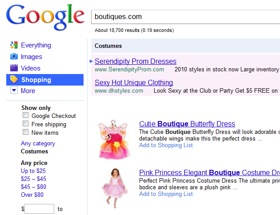
Task: Click the Google logo
Action: tap(45, 16)
